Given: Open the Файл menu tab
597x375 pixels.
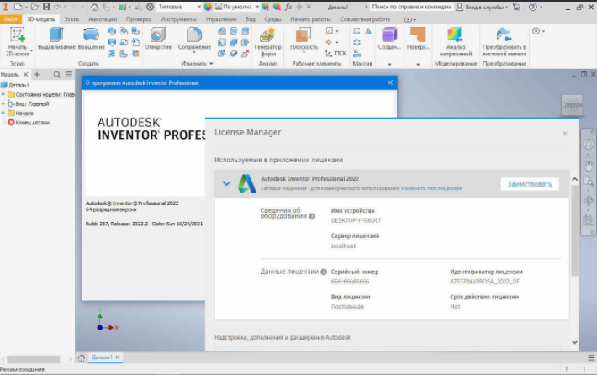Looking at the screenshot, I should [11, 19].
